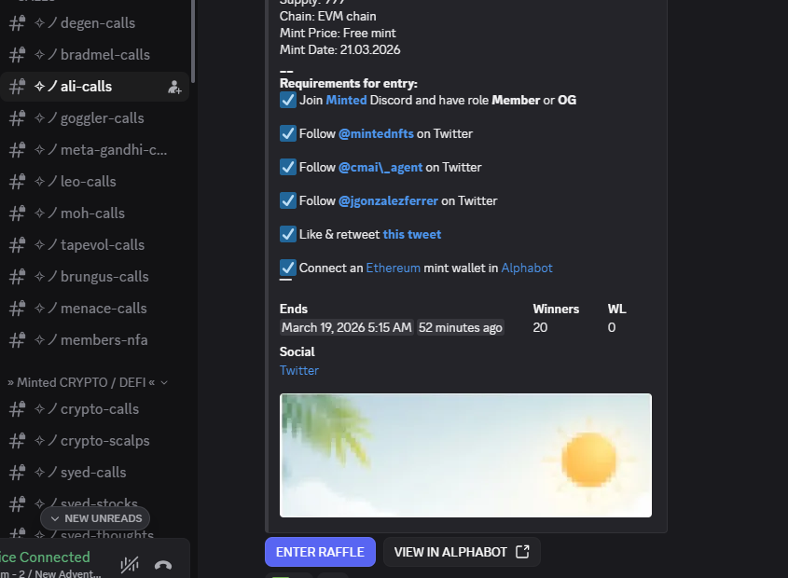Viewport: 788px width, 578px height.
Task: Click the '52 minutes ago' timestamp
Action: pos(461,328)
